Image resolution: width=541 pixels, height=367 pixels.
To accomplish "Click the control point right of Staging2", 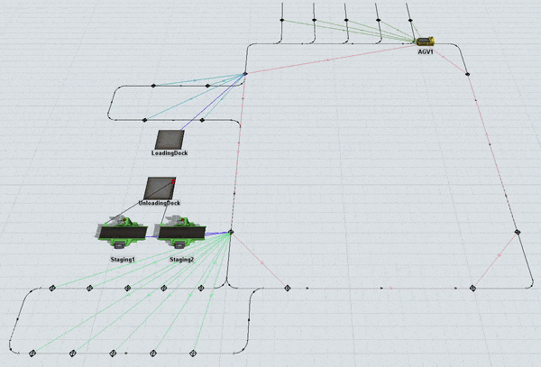I will point(231,233).
